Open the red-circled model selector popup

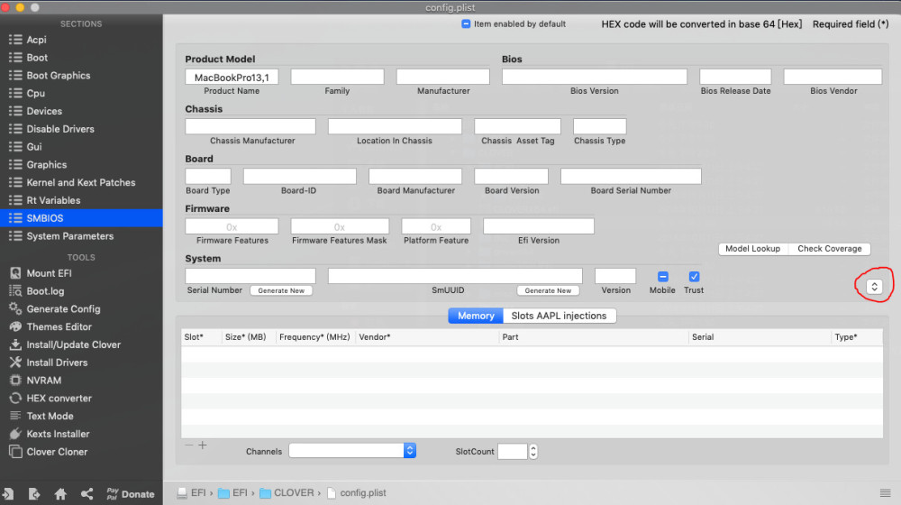click(874, 286)
